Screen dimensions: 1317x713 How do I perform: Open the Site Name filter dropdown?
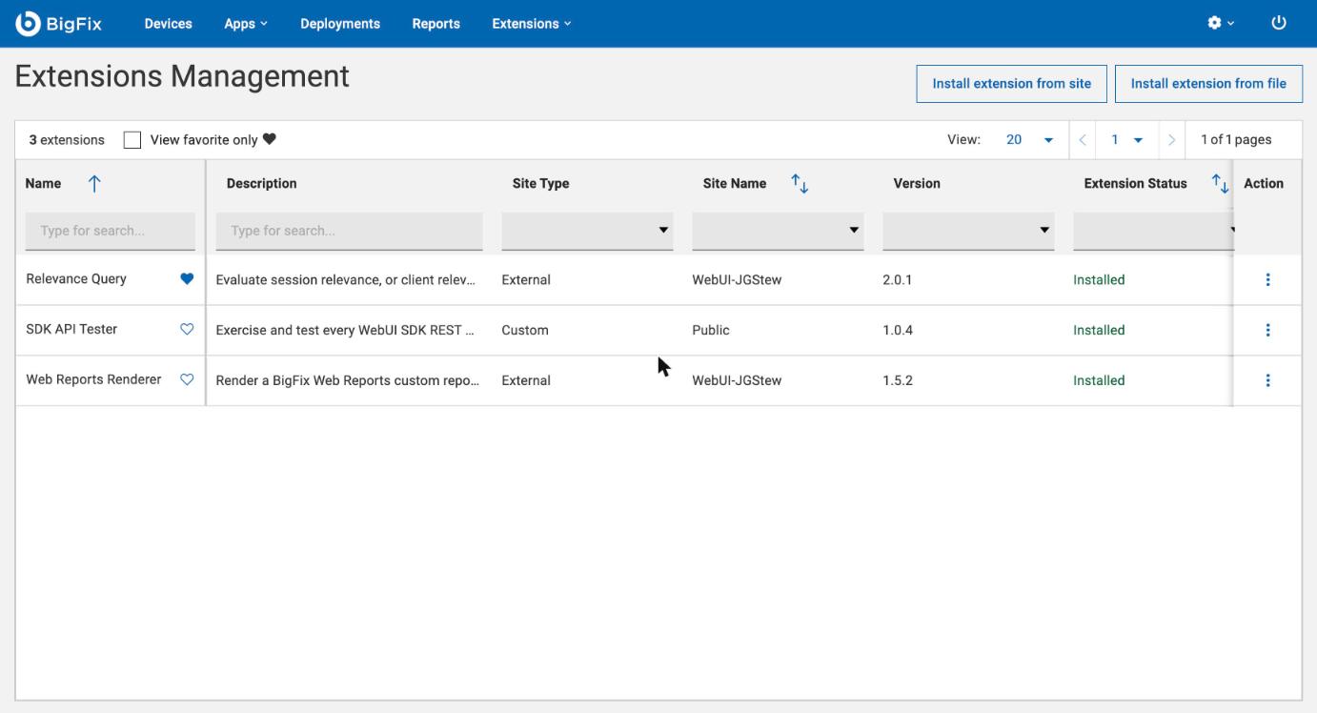point(778,231)
